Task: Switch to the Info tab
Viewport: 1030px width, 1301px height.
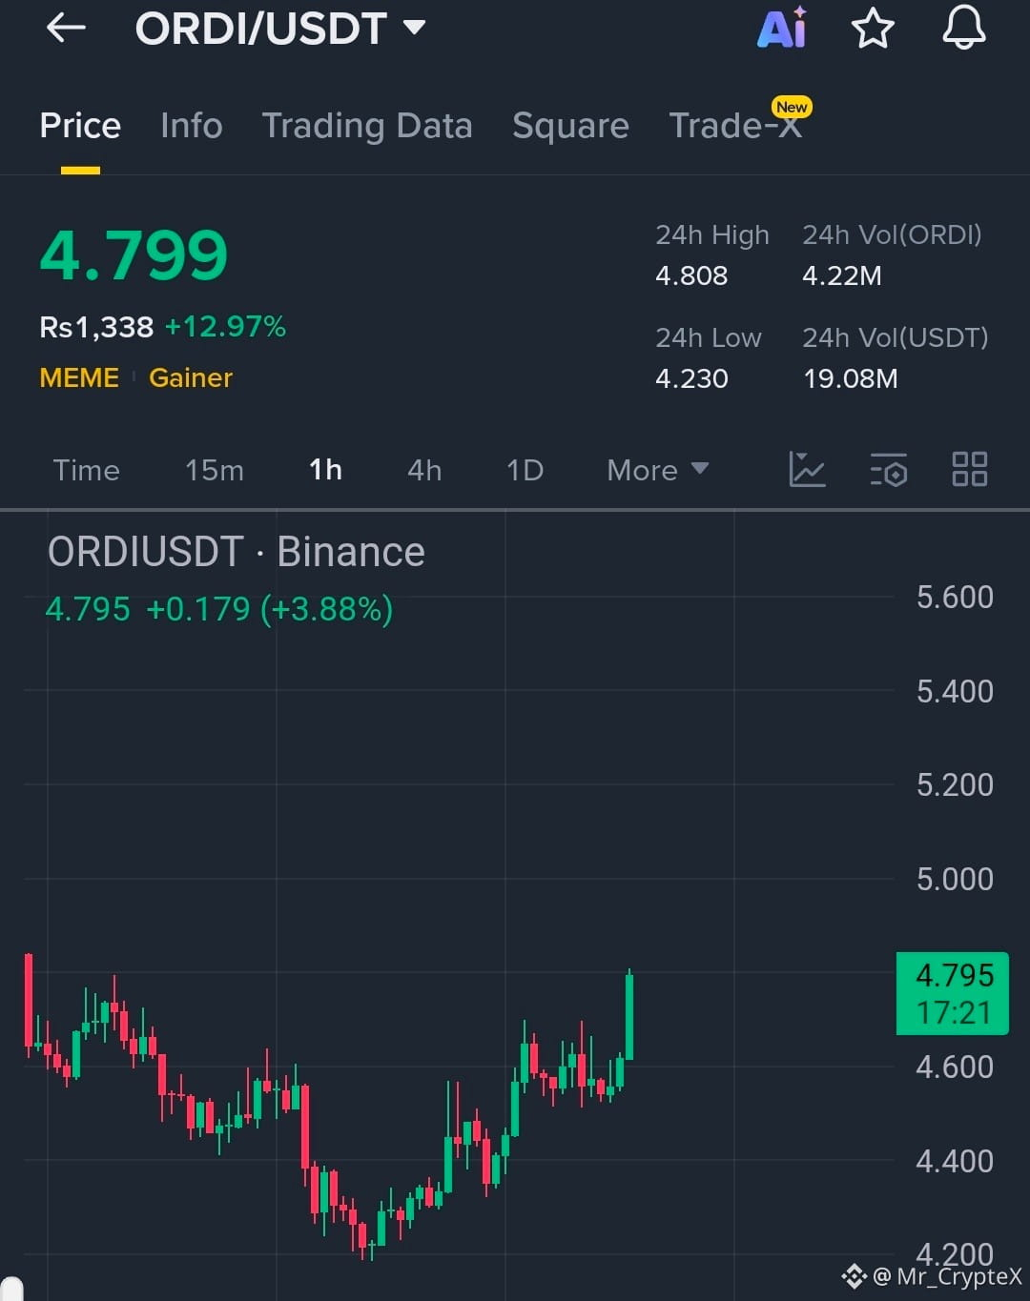Action: [192, 126]
